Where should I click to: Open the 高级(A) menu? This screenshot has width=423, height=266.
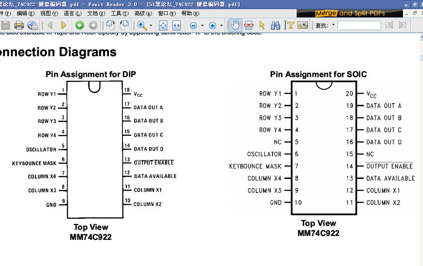point(143,13)
